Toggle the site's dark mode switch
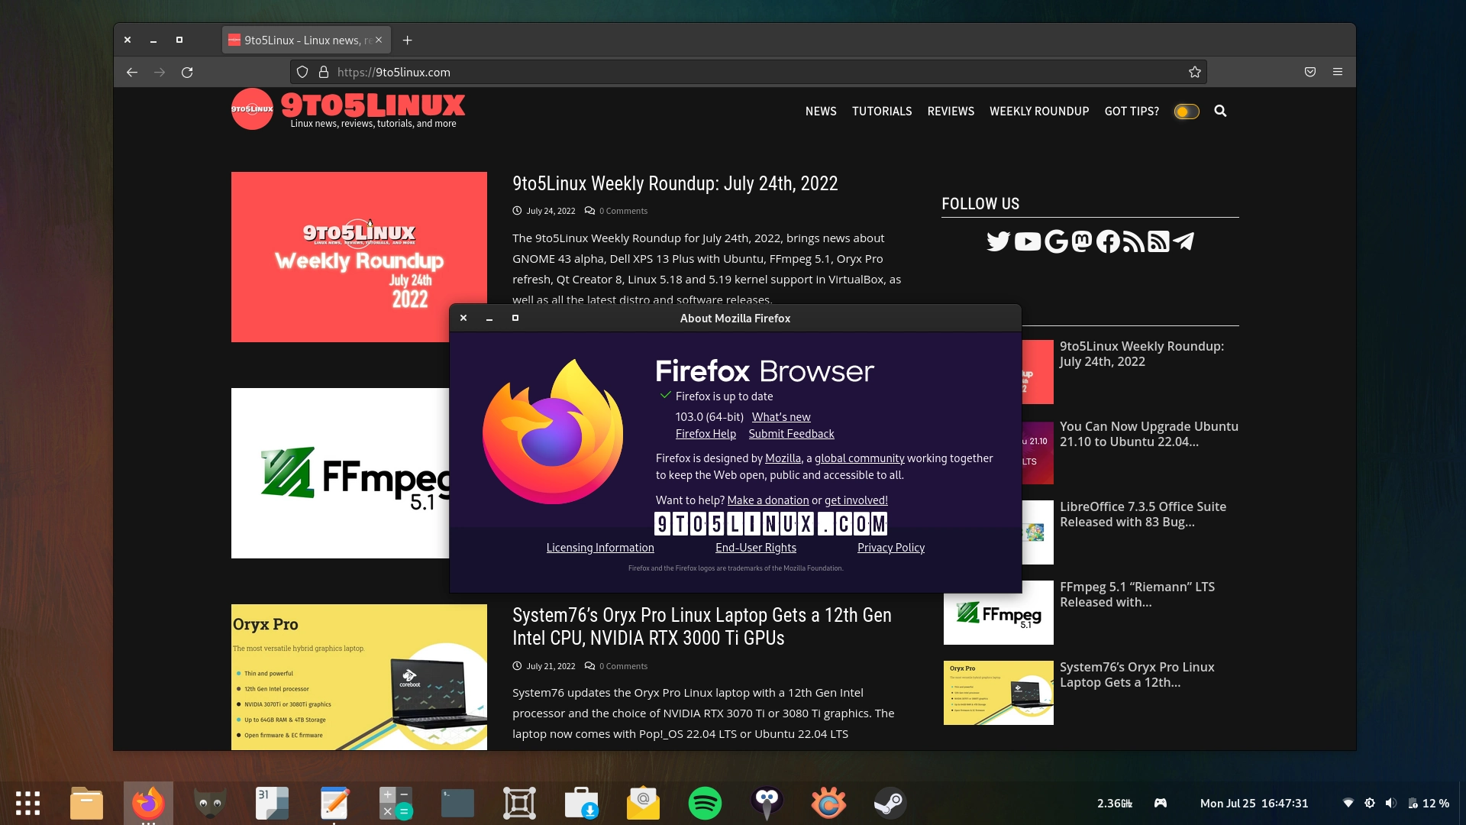Image resolution: width=1466 pixels, height=825 pixels. point(1185,111)
